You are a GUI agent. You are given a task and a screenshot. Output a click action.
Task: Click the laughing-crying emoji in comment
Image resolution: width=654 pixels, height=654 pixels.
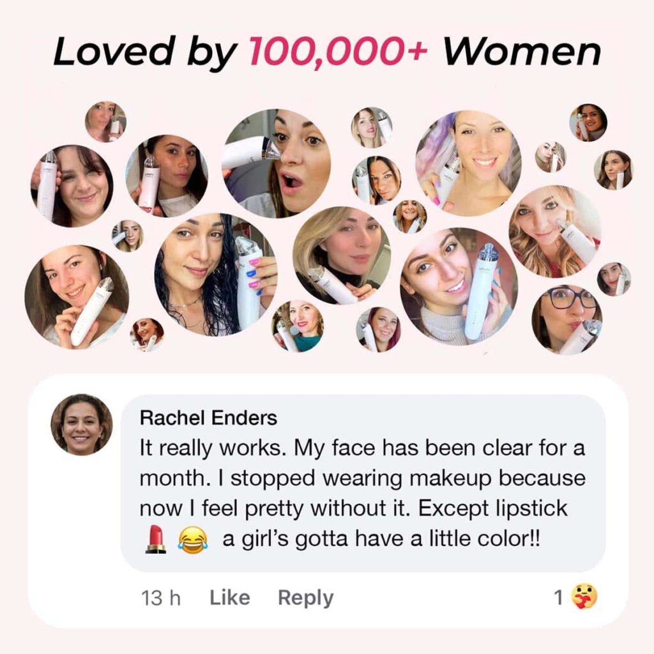coord(192,540)
